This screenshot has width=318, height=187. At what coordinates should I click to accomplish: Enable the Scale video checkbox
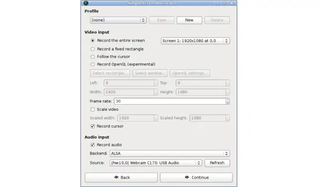[92, 109]
